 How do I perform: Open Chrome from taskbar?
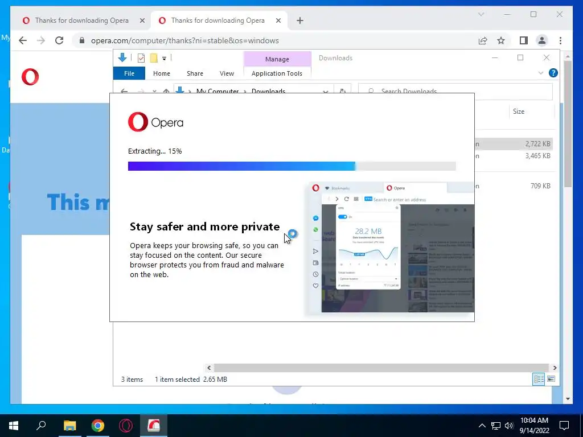click(98, 426)
